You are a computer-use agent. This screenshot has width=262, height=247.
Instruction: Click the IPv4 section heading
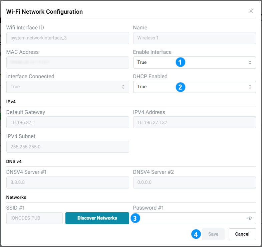click(11, 102)
